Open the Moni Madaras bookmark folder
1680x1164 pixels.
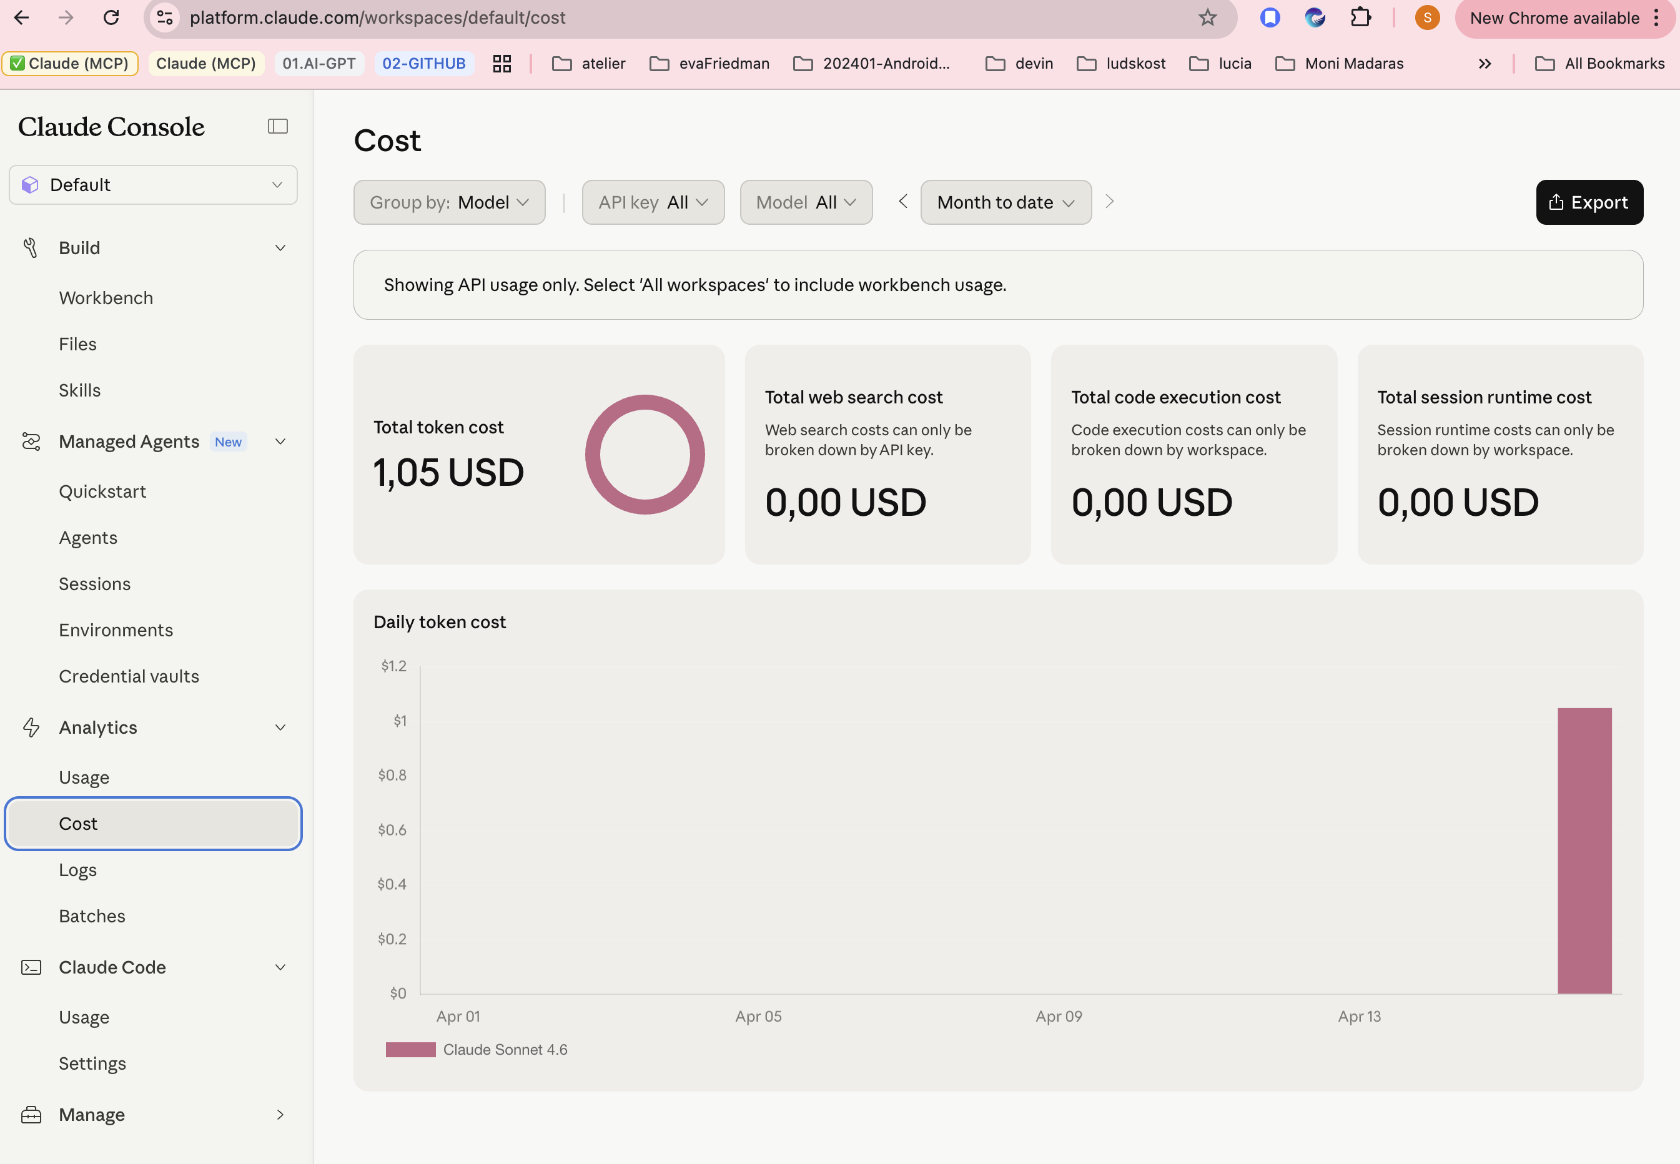coord(1340,64)
